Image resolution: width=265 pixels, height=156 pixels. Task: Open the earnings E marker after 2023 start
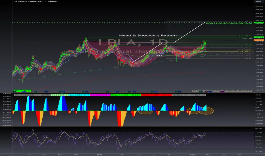tap(107, 92)
